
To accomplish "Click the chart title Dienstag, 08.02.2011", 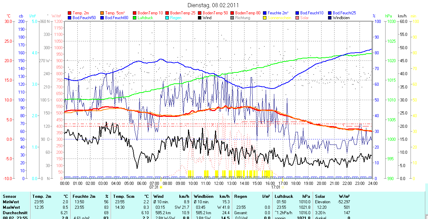I will [214, 5].
